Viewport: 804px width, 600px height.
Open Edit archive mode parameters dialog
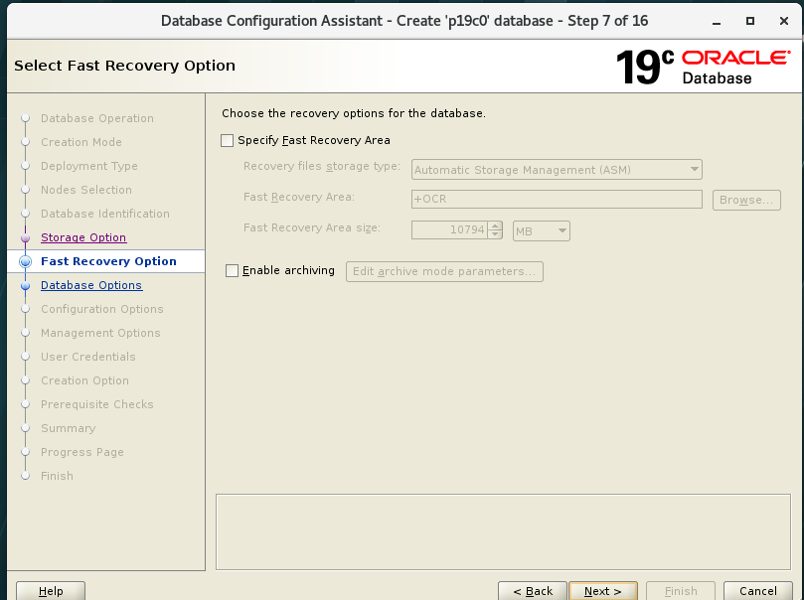coord(444,271)
